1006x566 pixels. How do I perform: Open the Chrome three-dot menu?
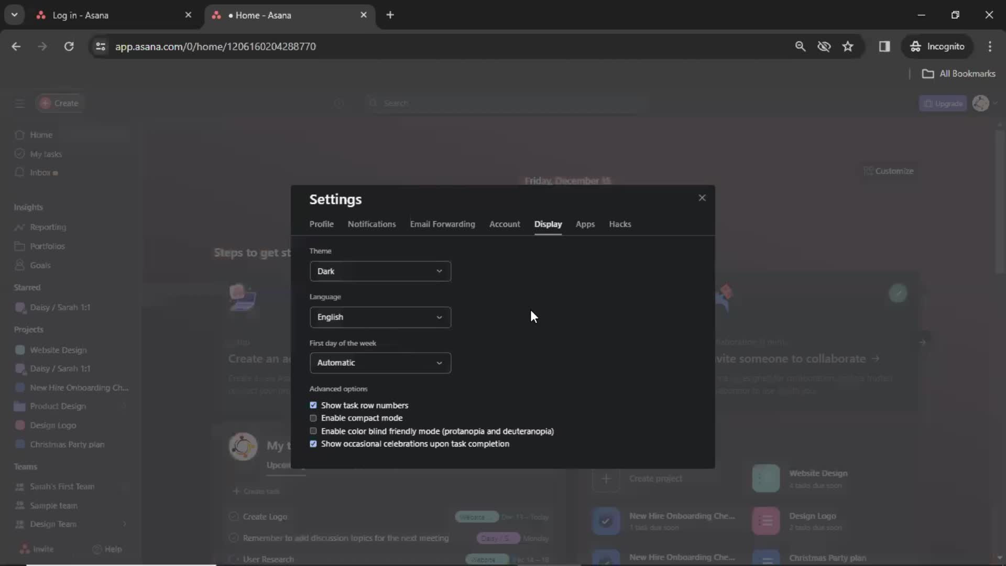click(990, 46)
